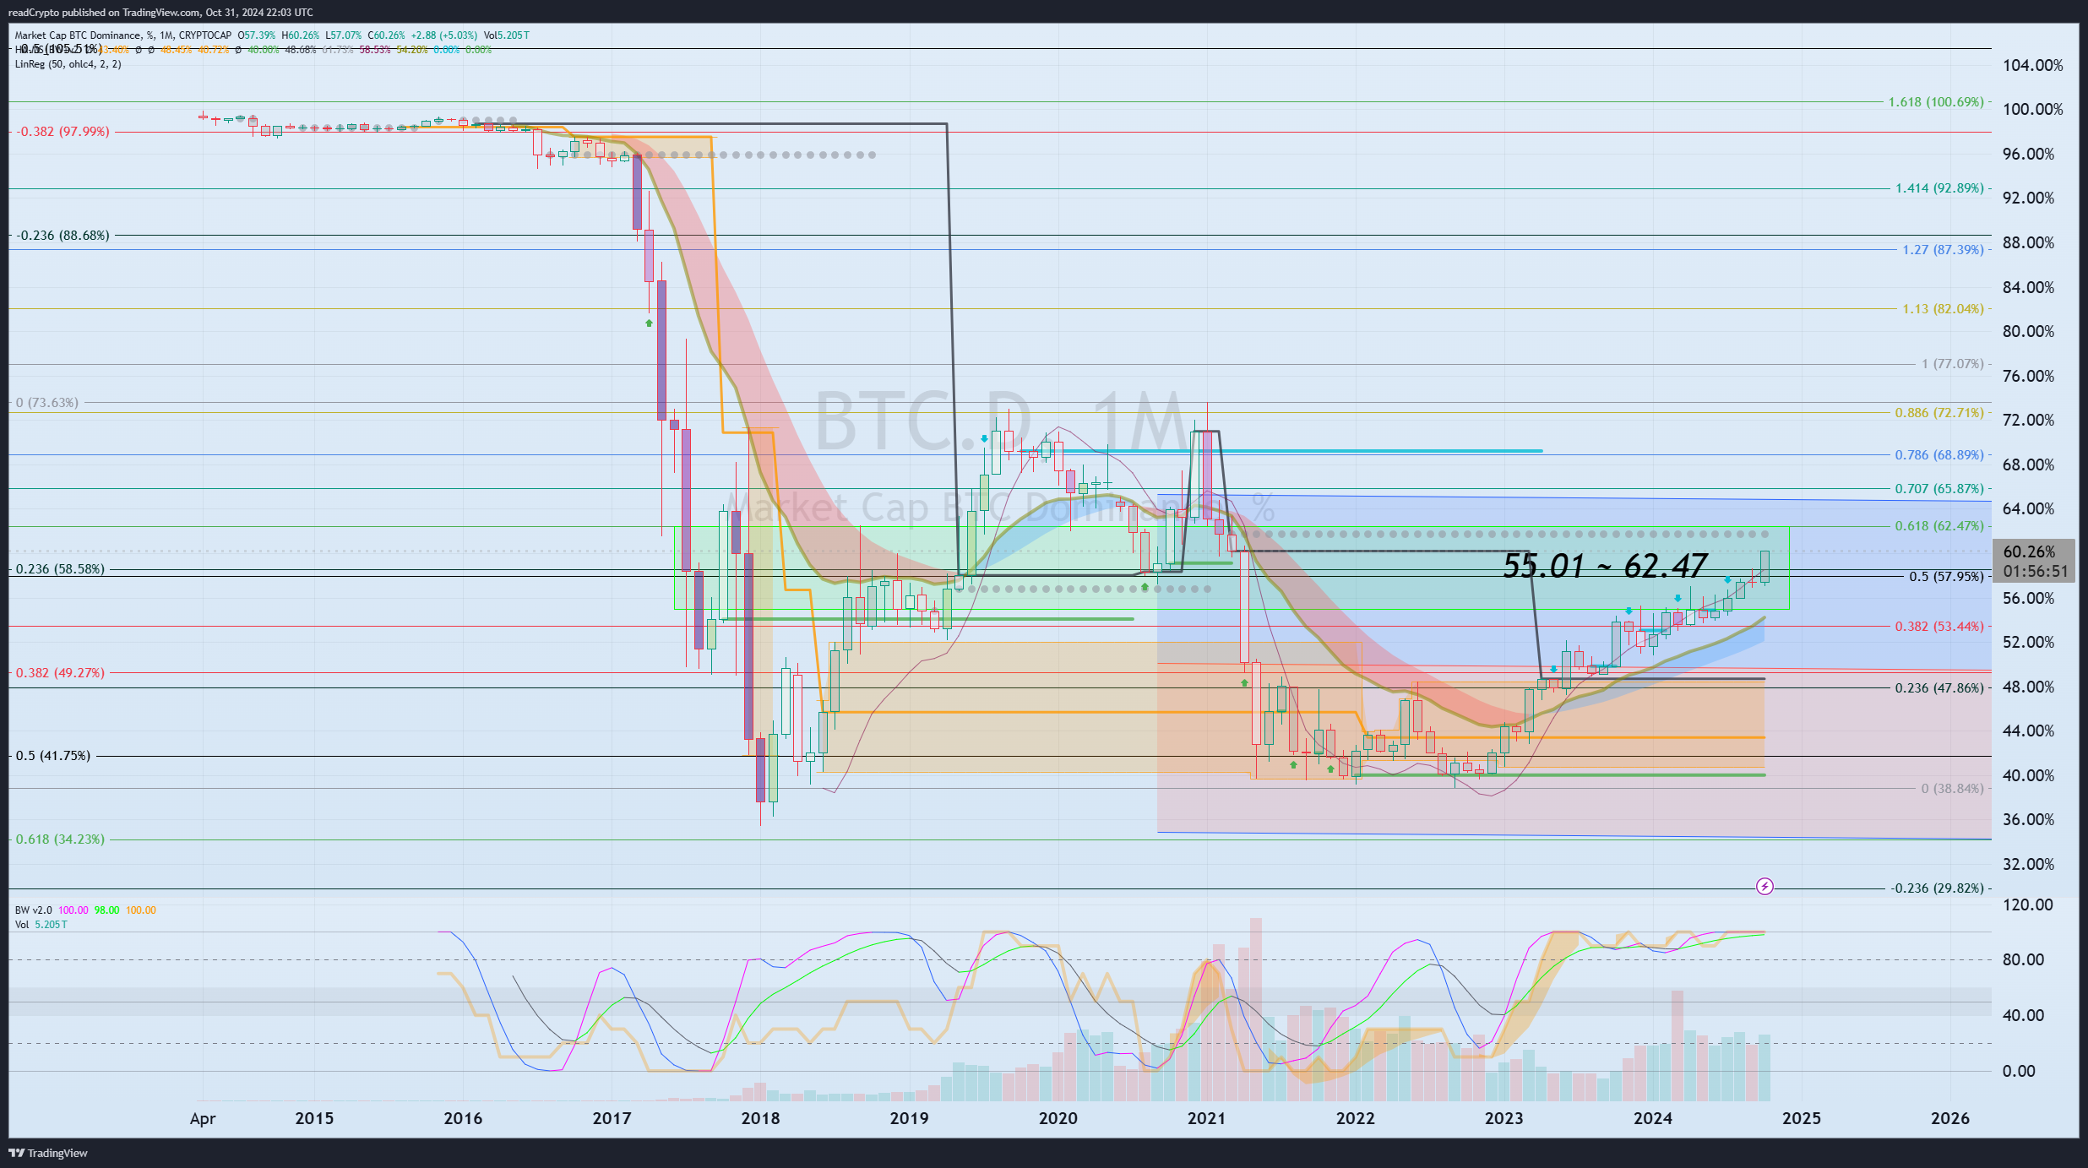Image resolution: width=2088 pixels, height=1168 pixels.
Task: Click the 120.00 label on the oscillator axis
Action: (x=2028, y=905)
